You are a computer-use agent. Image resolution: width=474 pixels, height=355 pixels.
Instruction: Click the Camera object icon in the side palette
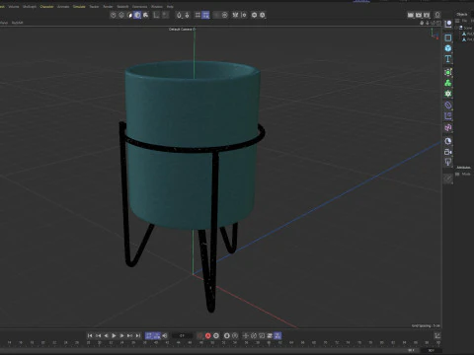(x=448, y=152)
